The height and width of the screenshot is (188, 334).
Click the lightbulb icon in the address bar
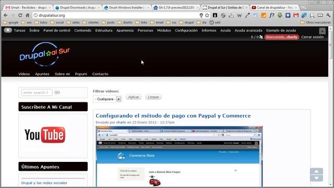pos(201,15)
